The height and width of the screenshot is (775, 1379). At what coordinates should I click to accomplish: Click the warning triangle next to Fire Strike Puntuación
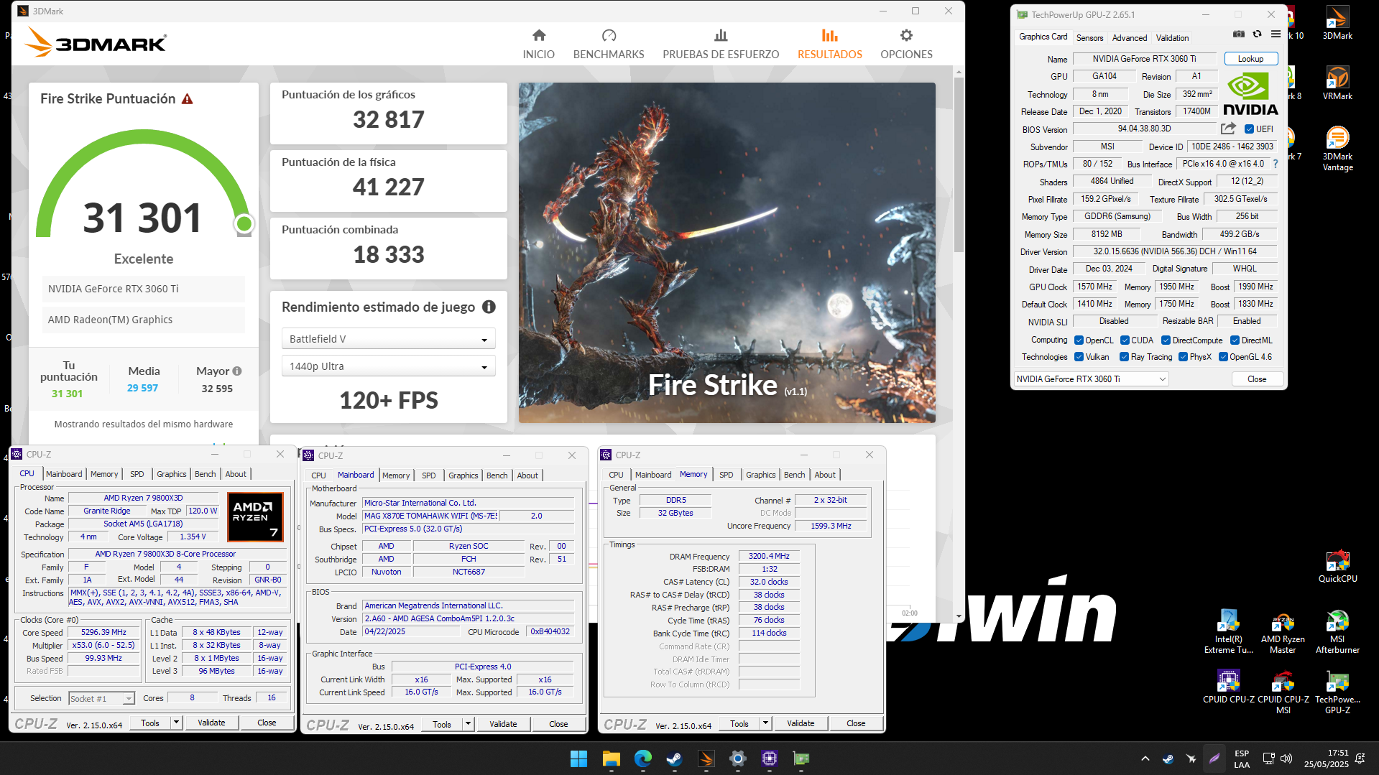coord(187,99)
